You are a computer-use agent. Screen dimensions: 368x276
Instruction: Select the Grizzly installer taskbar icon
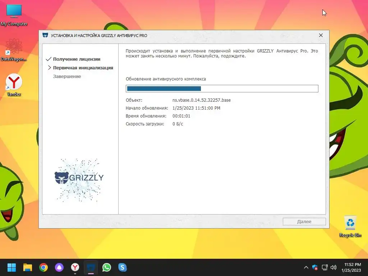[x=91, y=267]
